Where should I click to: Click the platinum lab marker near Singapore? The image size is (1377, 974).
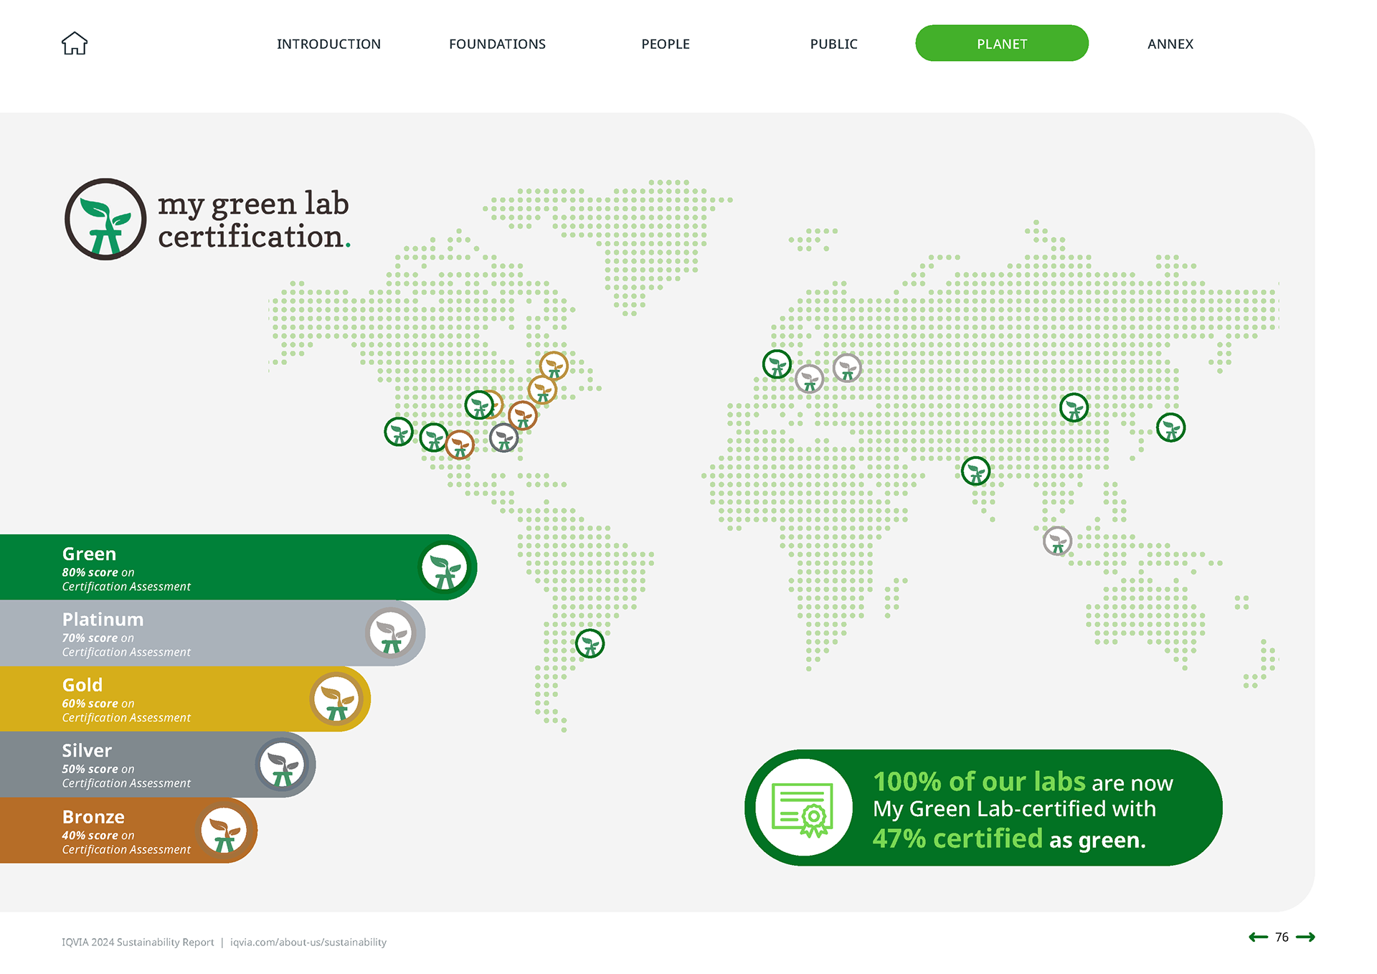coord(1057,541)
